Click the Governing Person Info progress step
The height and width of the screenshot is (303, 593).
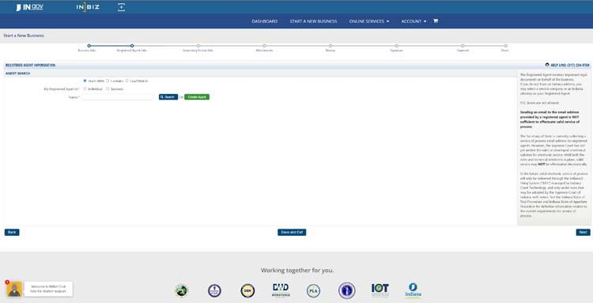[198, 46]
